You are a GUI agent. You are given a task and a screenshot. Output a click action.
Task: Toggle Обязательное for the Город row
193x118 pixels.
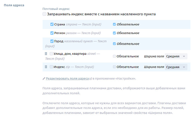pos(114,44)
